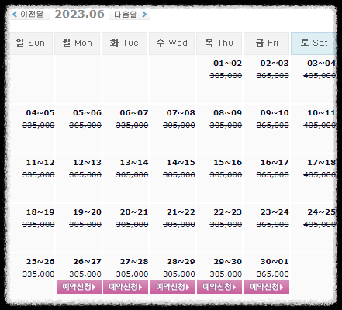Click struck-through 405,000 price under 24~25

[x=320, y=224]
